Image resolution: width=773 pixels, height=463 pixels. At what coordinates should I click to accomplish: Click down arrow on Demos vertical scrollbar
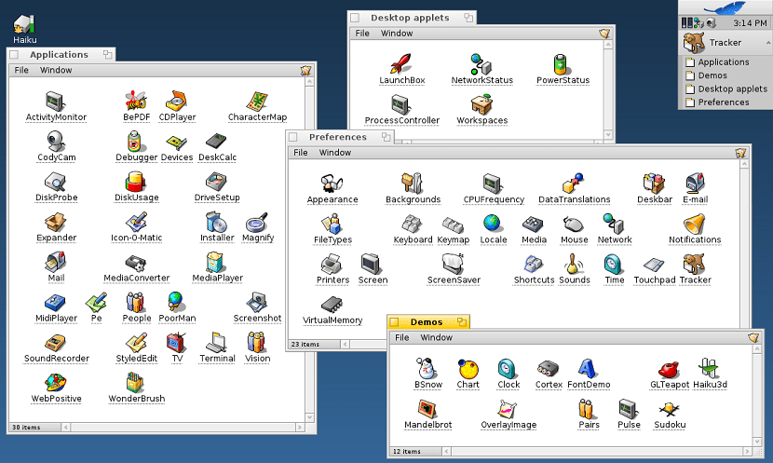coord(757,442)
